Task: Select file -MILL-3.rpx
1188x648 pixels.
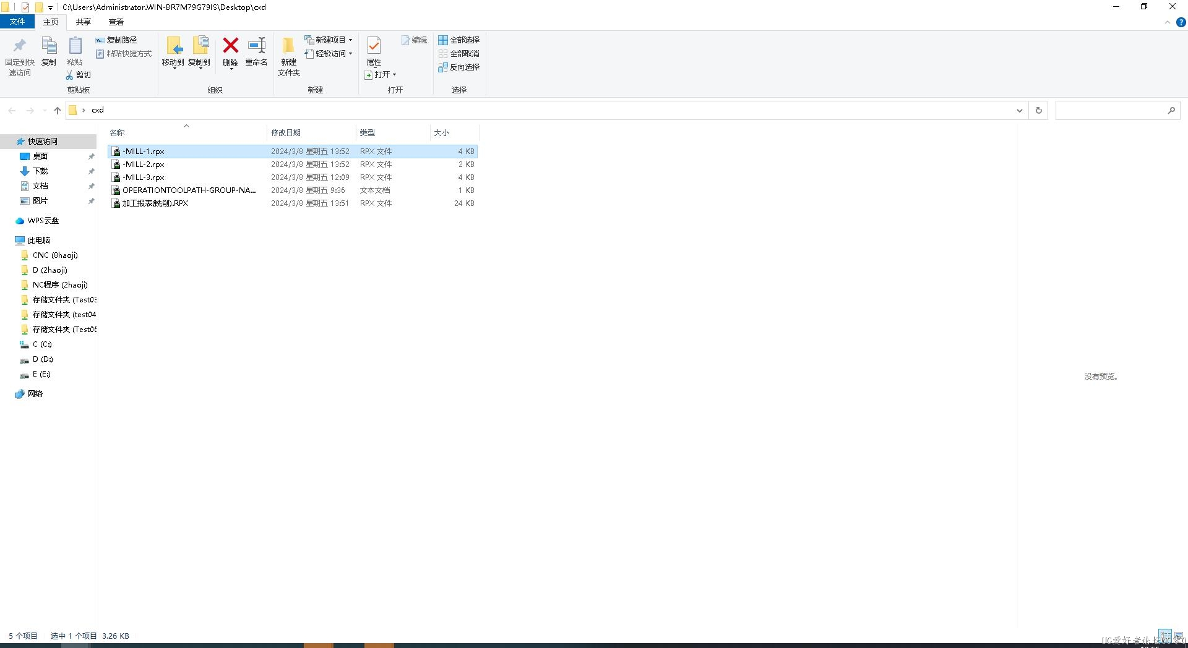Action: (293, 177)
